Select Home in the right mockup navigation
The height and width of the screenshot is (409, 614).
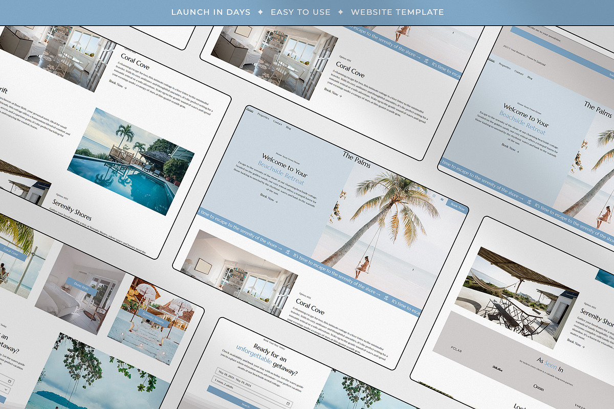pos(492,60)
